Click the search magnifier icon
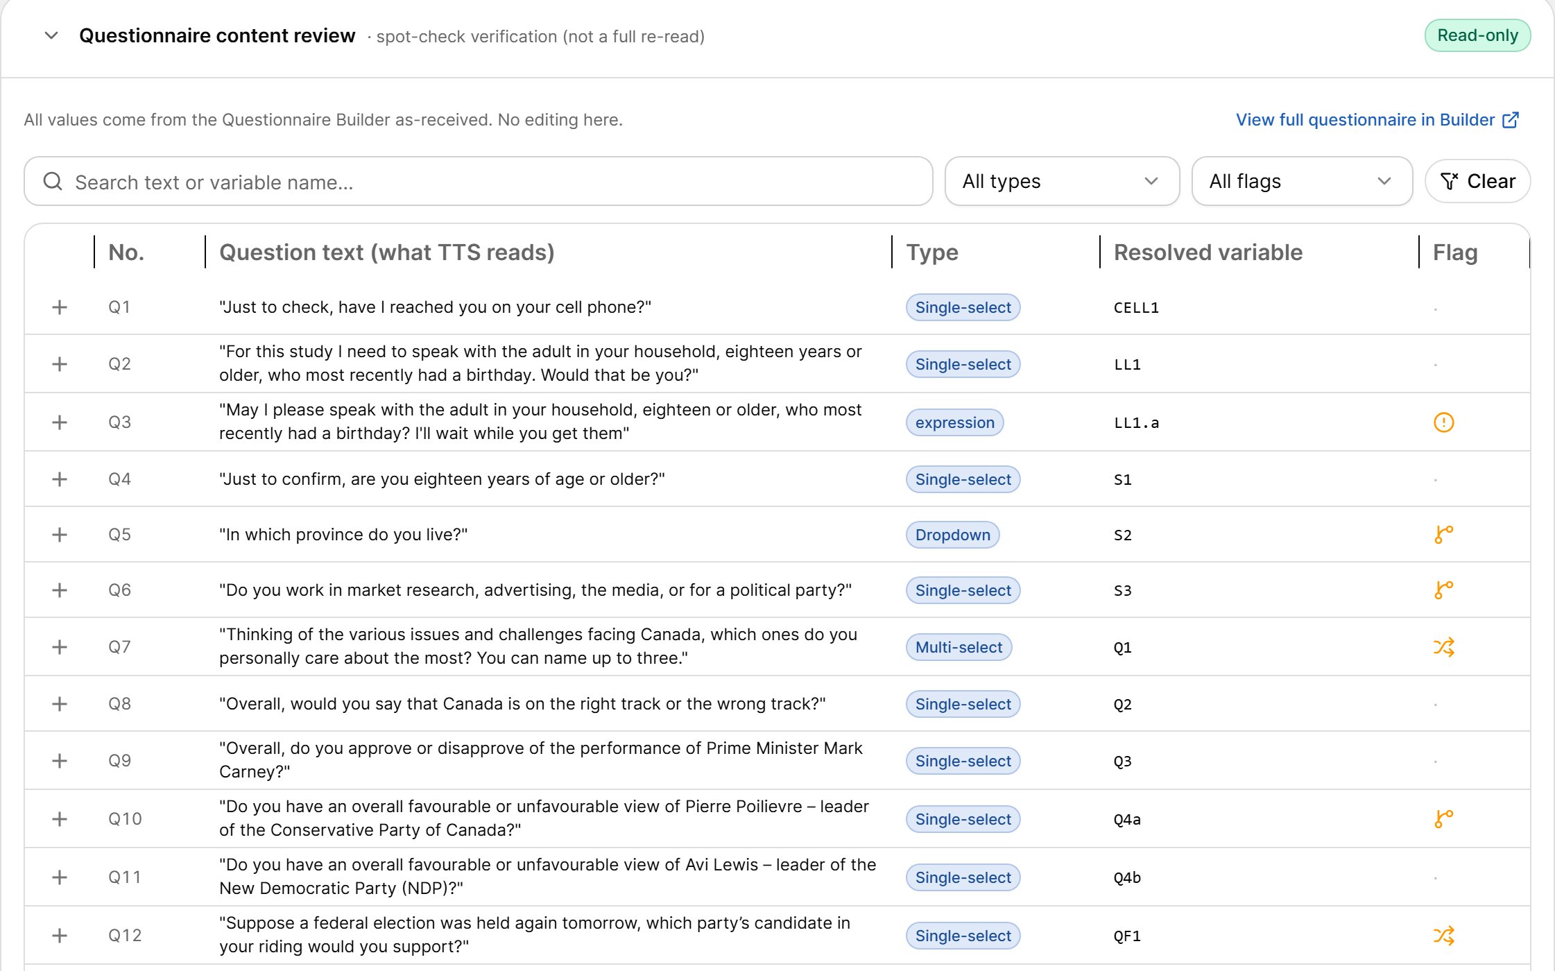This screenshot has height=971, width=1555. point(53,182)
